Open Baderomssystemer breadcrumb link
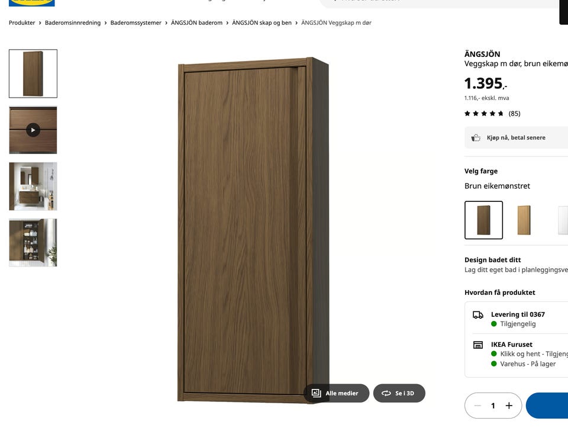Viewport: 568px width, 434px height. pyautogui.click(x=136, y=22)
